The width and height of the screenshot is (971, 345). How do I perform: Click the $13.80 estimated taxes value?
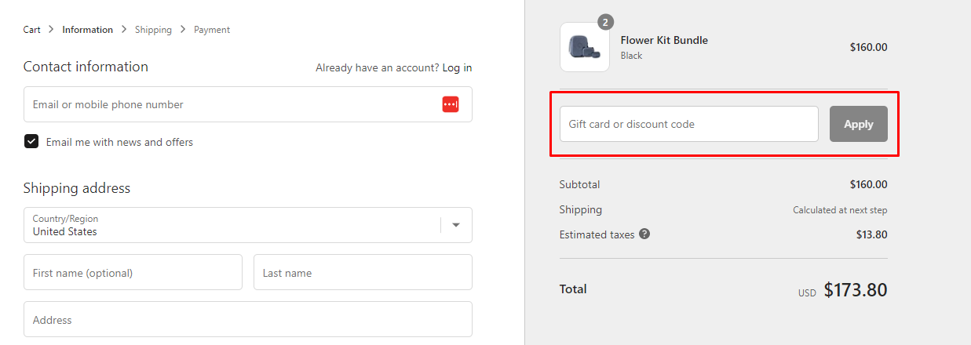pyautogui.click(x=872, y=234)
